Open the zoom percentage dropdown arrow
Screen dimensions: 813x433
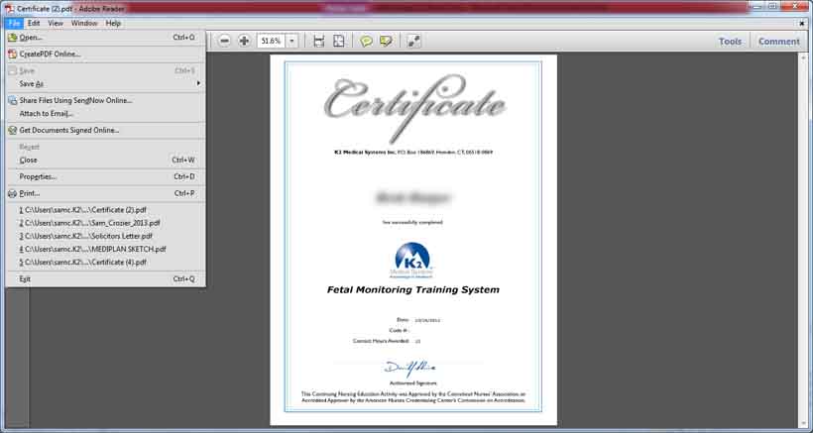tap(292, 41)
